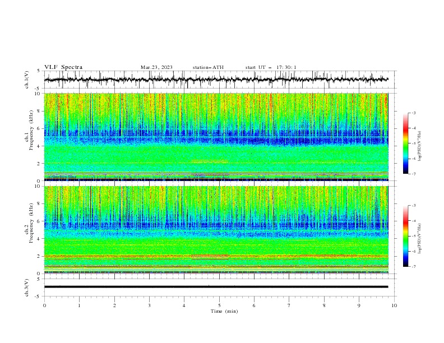Click inside the ch.2 spectrogram panel
This screenshot has height=343, width=444.
point(216,230)
